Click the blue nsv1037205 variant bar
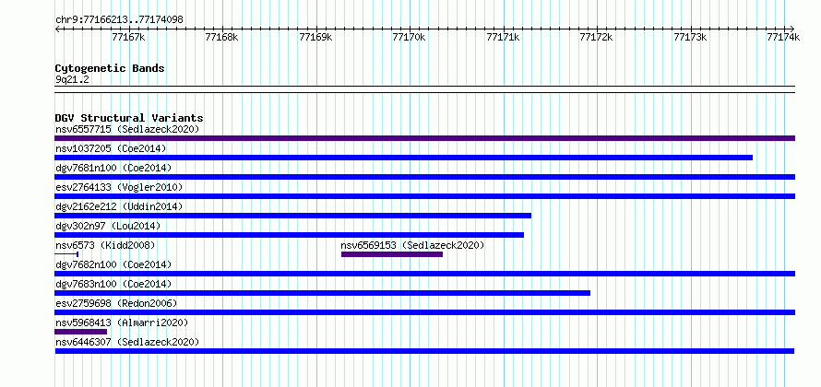821x387 pixels. (x=404, y=158)
